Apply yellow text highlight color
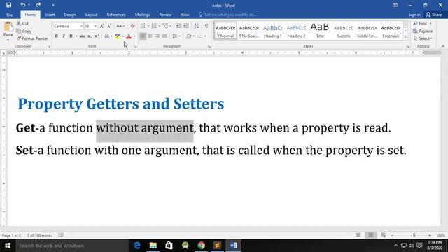448x252 pixels. 118,36
